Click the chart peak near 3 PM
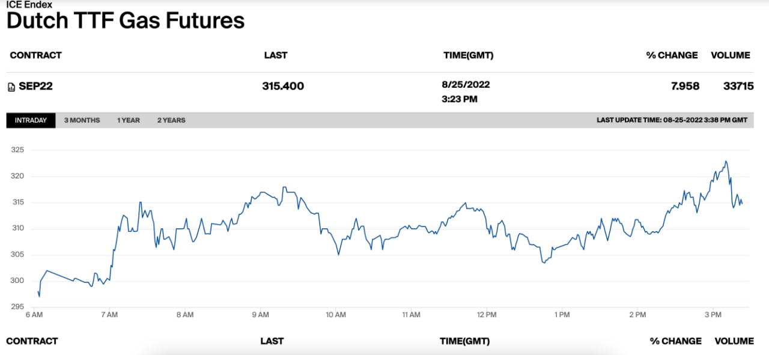The width and height of the screenshot is (769, 355). pyautogui.click(x=726, y=161)
